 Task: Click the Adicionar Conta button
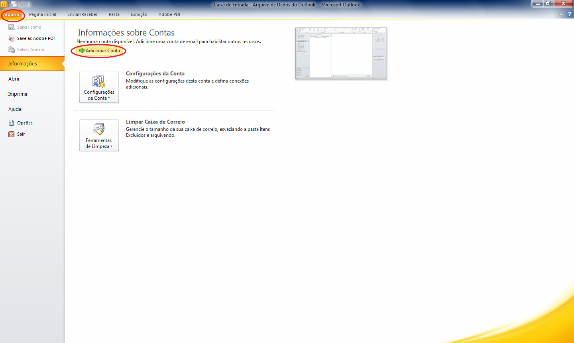(100, 51)
